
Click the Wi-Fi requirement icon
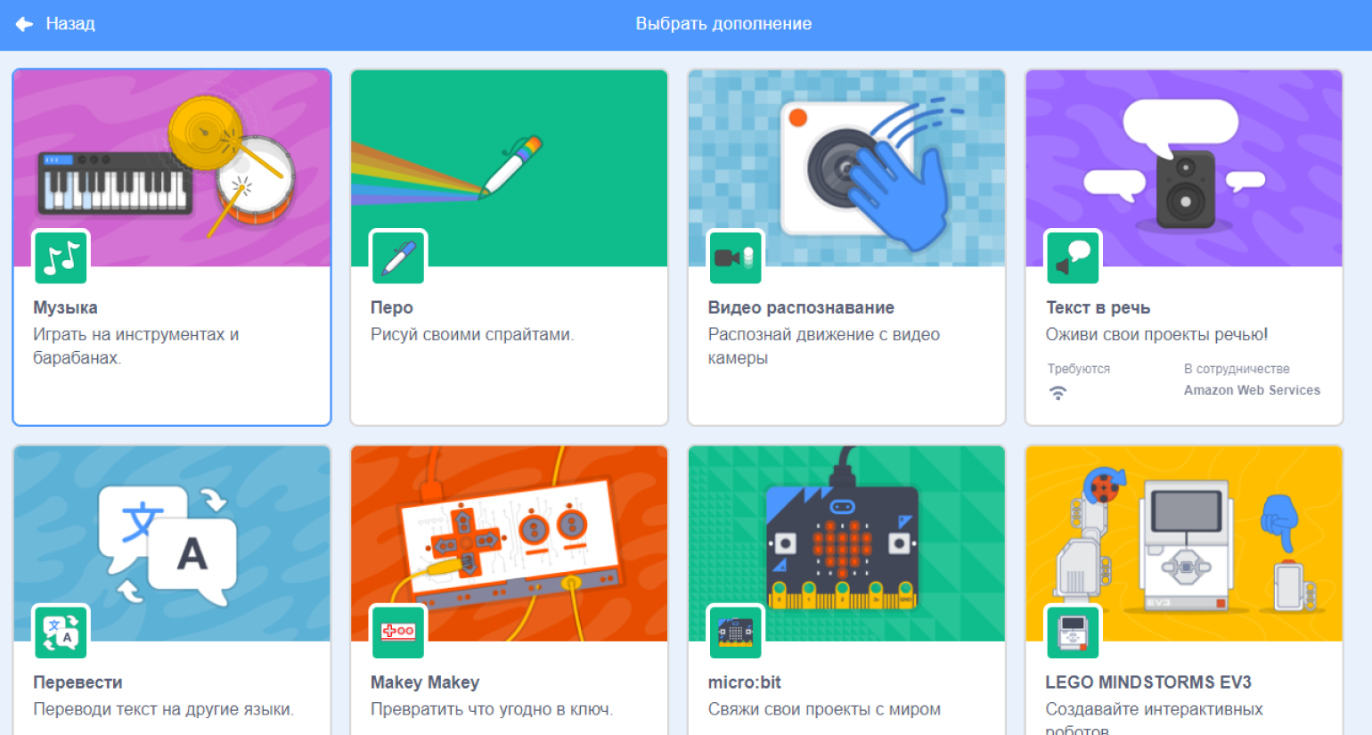pos(1058,393)
